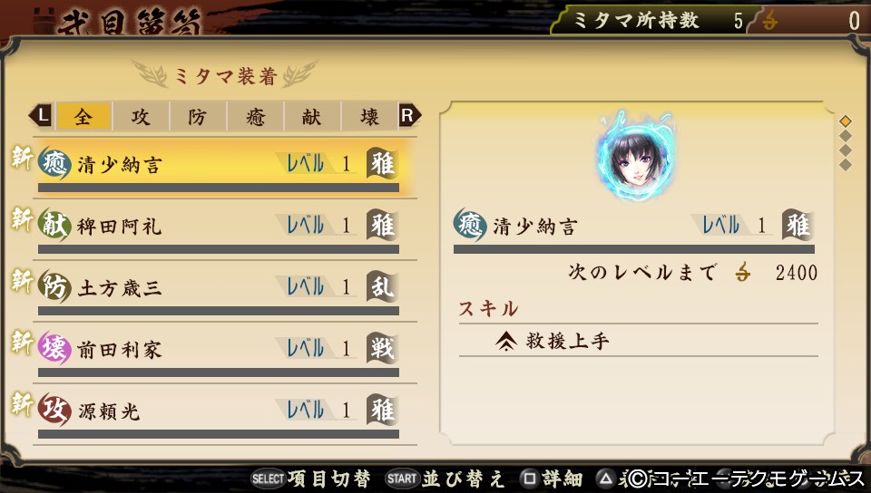Select the 献 category tab
Viewport: 871px width, 493px height.
pos(311,117)
